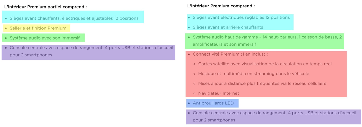Select 'Mises à jour à distance' sub-item

(262, 84)
